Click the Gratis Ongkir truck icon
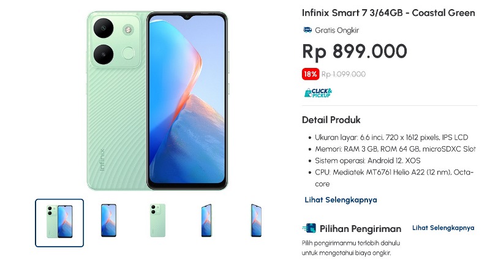The width and height of the screenshot is (490, 265). click(307, 30)
